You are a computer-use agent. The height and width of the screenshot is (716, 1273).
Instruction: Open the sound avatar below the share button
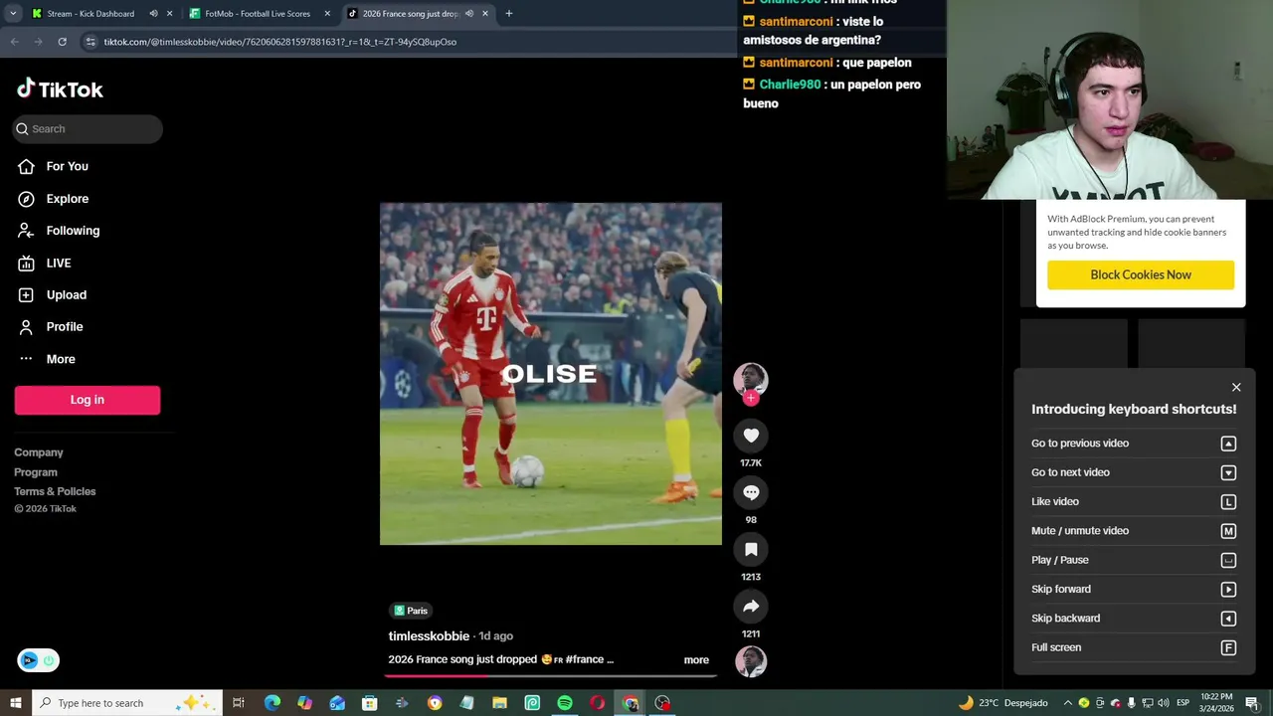click(751, 661)
